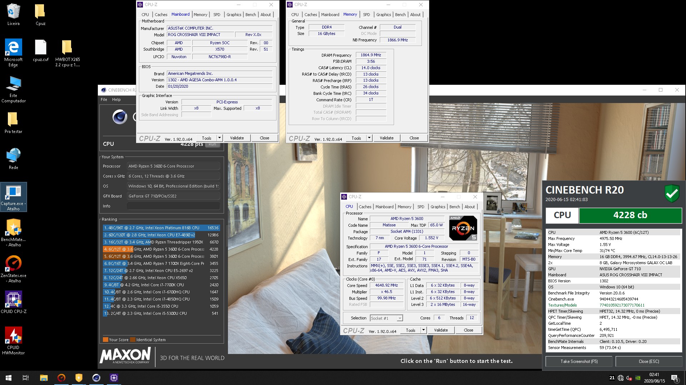The width and height of the screenshot is (686, 385).
Task: Open the Pra testar folder
Action: tap(14, 122)
